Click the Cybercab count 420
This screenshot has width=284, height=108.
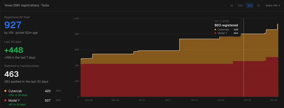tap(48, 91)
